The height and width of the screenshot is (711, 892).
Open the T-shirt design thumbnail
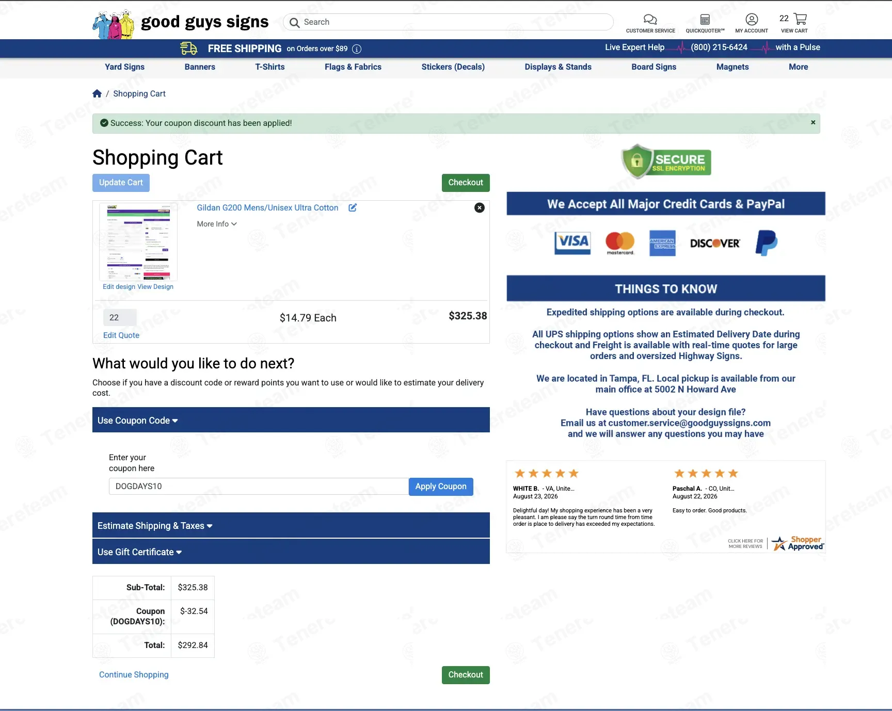point(138,241)
